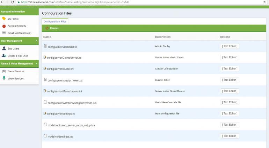
Task: Click the Email Notifications envelope icon
Action: (x=4, y=33)
